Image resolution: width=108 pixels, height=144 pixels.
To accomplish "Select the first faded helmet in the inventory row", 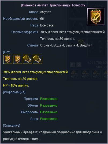I will click(74, 74).
